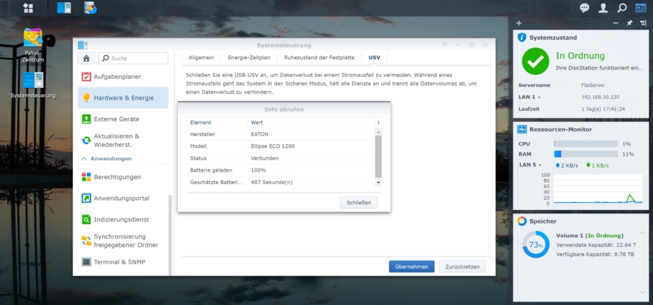Viewport: 653px width, 305px height.
Task: Open Indizierungsdienst in sidebar
Action: (x=123, y=219)
